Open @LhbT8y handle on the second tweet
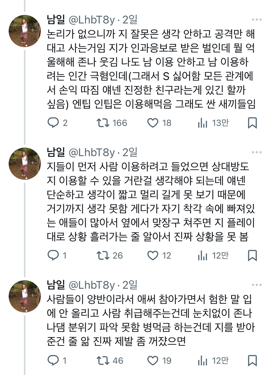The width and height of the screenshot is (272, 375). pos(92,152)
